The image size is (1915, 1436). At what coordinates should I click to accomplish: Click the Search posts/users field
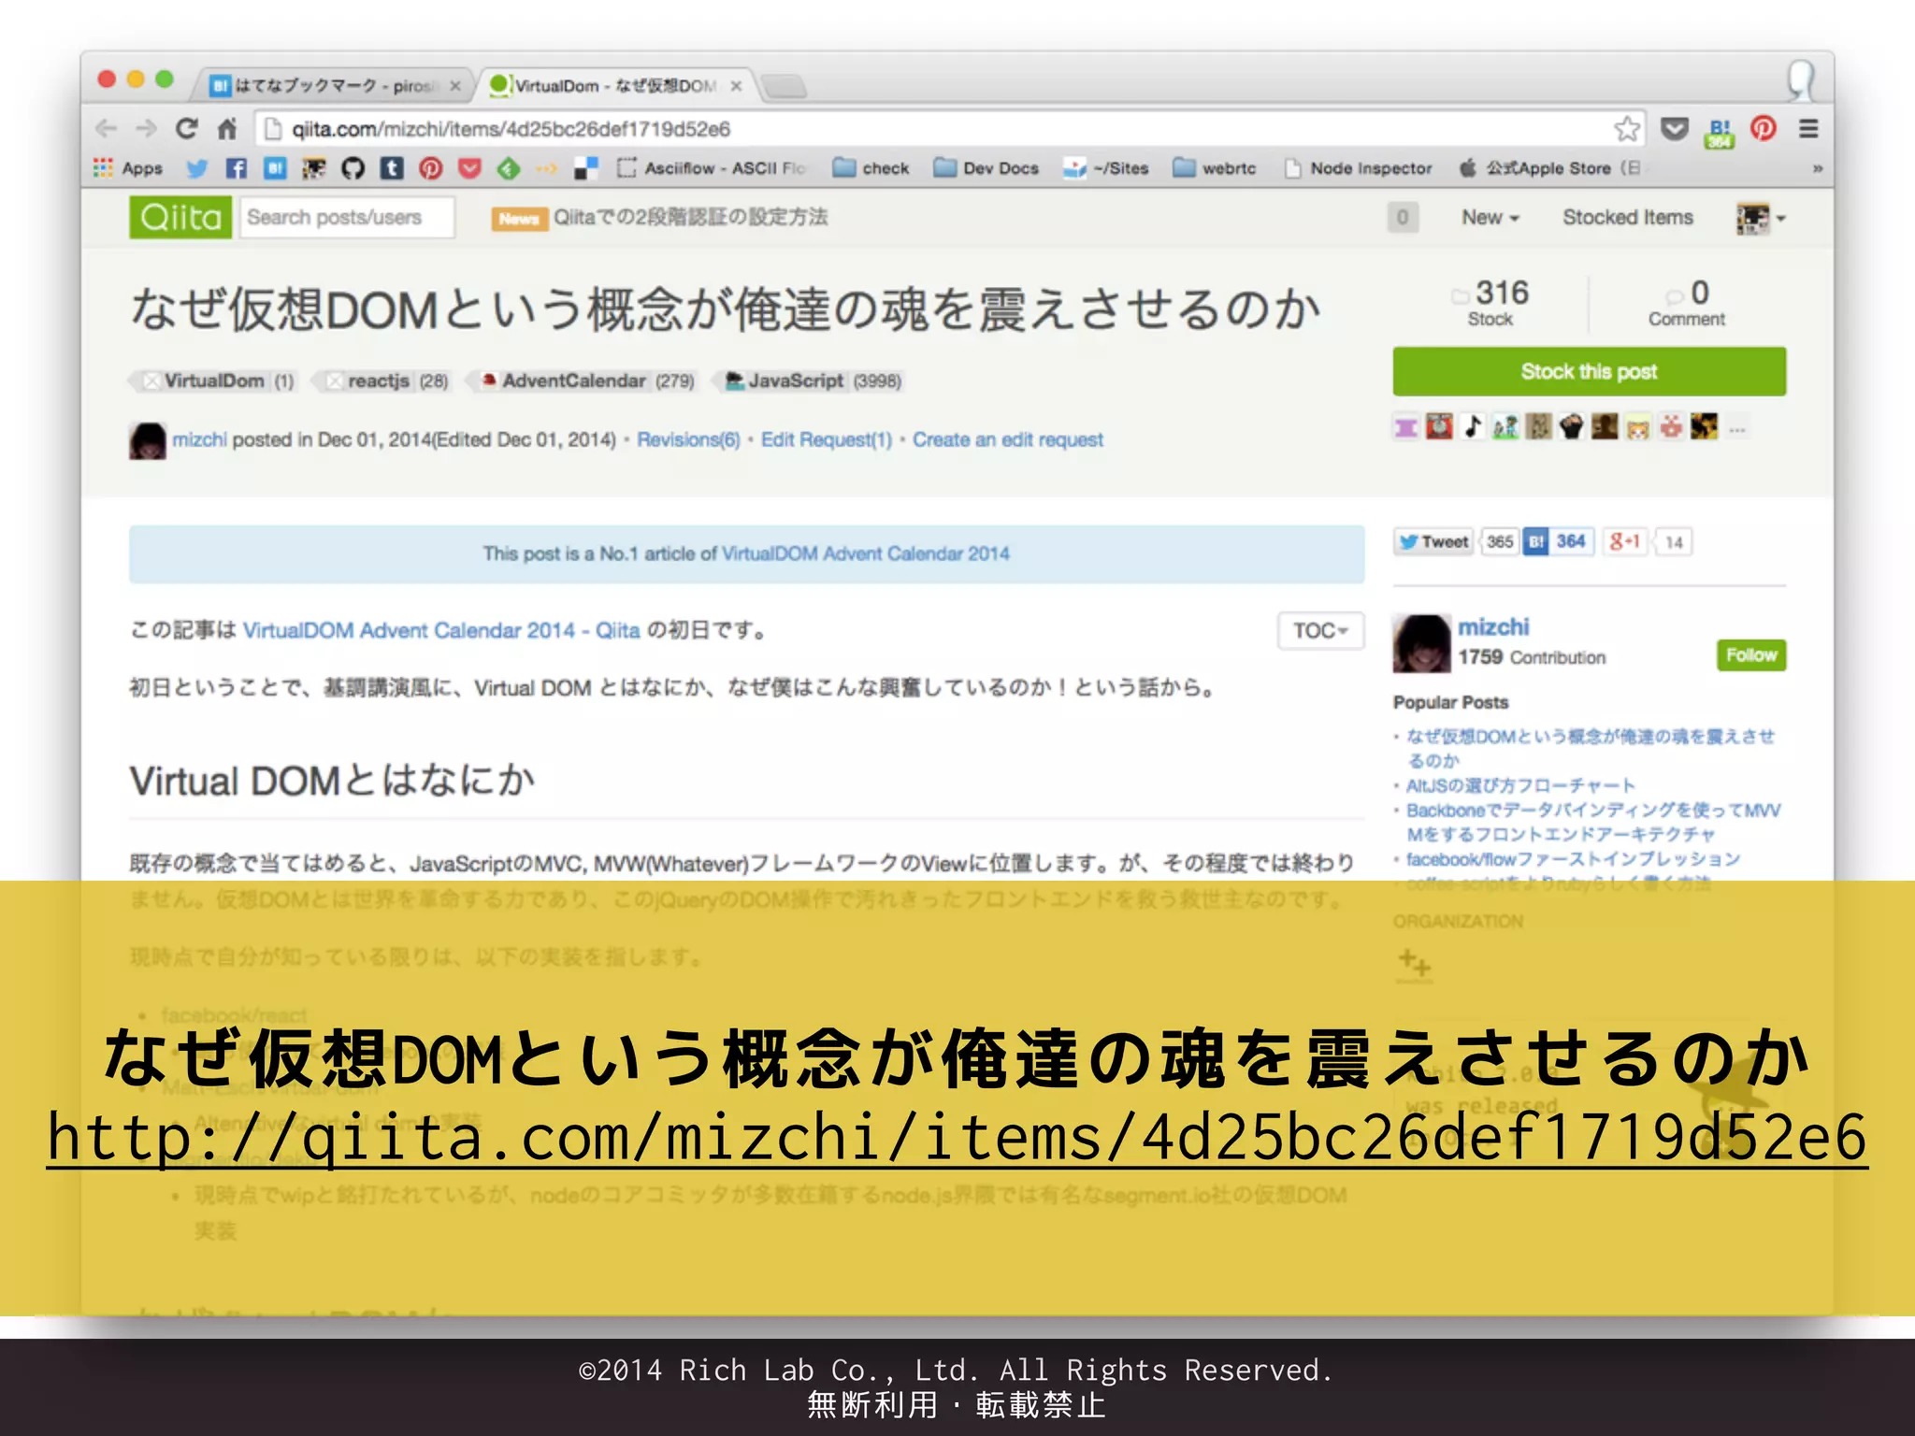click(346, 217)
